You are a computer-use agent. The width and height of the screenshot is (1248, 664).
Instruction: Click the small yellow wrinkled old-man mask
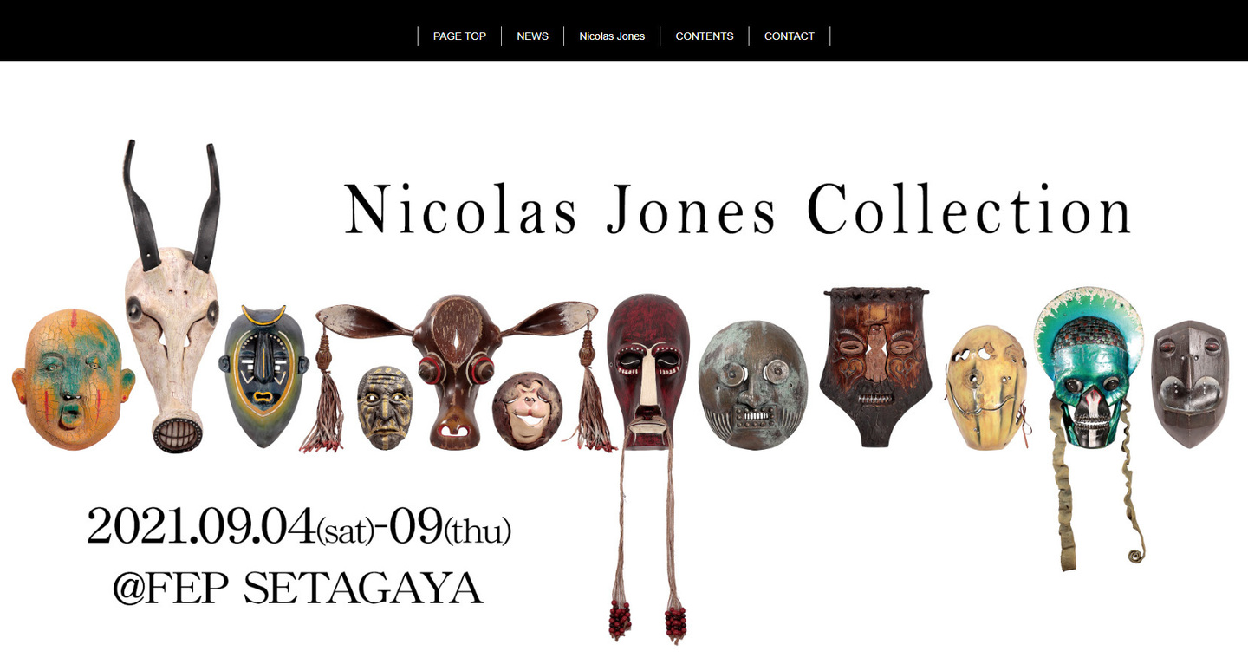[x=385, y=407]
